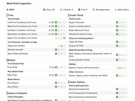Click the 7 mm Front Pads measurement
This screenshot has width=135, height=101.
[52, 67]
